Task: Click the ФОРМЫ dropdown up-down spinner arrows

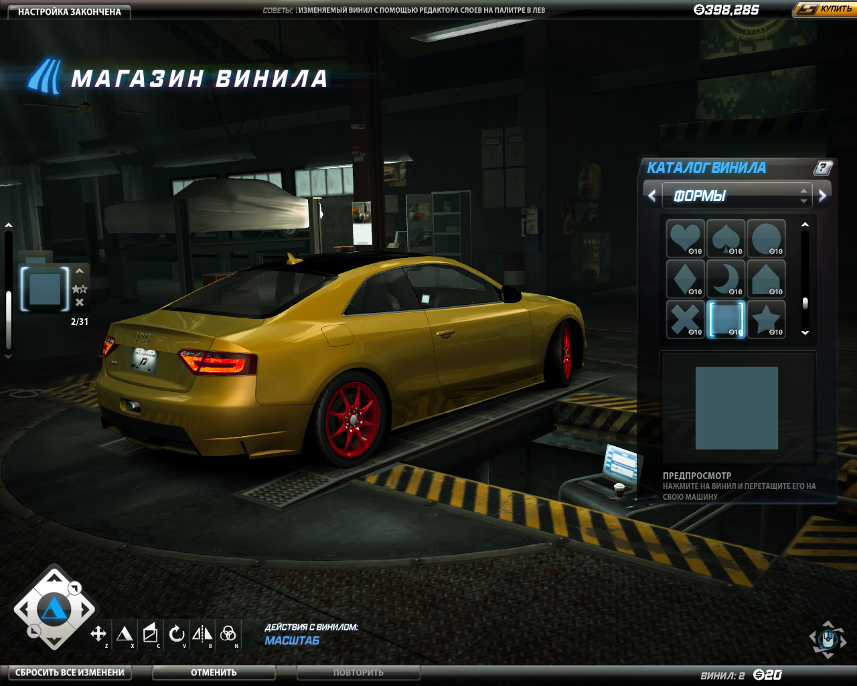Action: (x=803, y=196)
